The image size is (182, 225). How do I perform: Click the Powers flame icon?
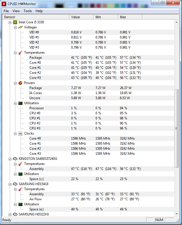tap(20, 83)
